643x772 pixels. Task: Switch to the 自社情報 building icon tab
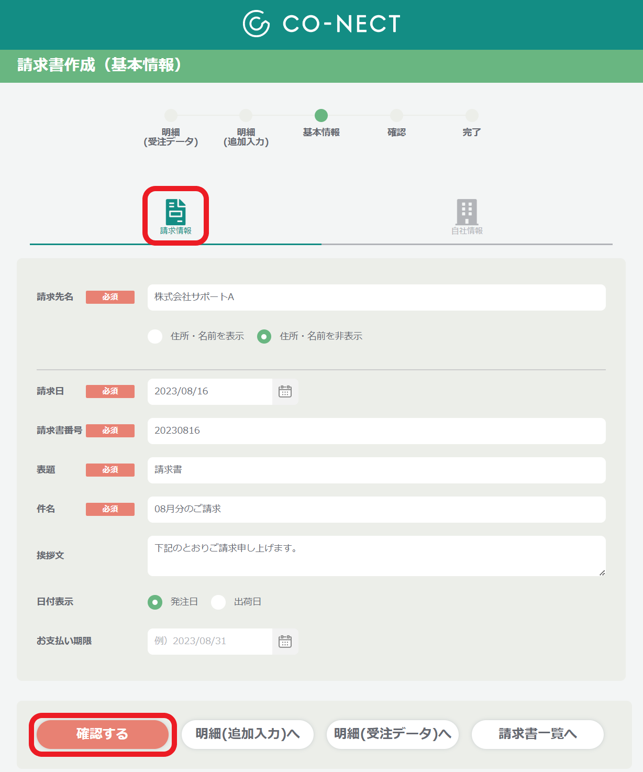pyautogui.click(x=467, y=216)
